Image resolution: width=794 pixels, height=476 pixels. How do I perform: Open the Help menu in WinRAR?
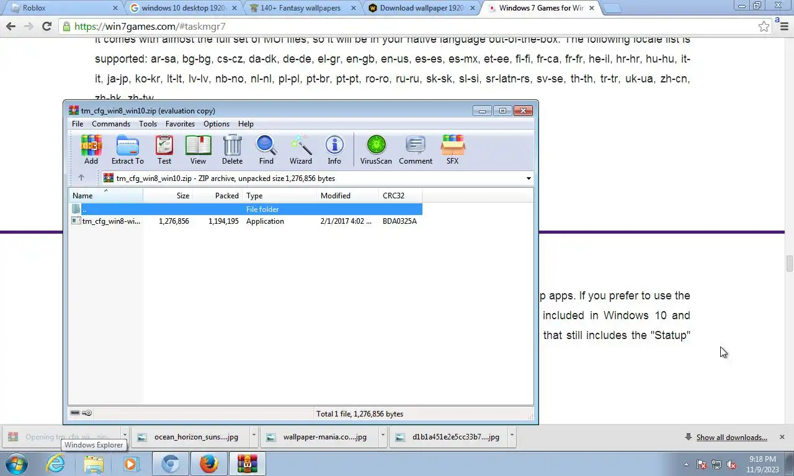[x=246, y=124]
